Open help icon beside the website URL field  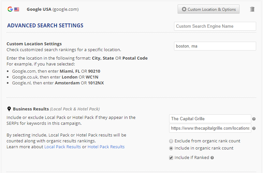point(254,128)
